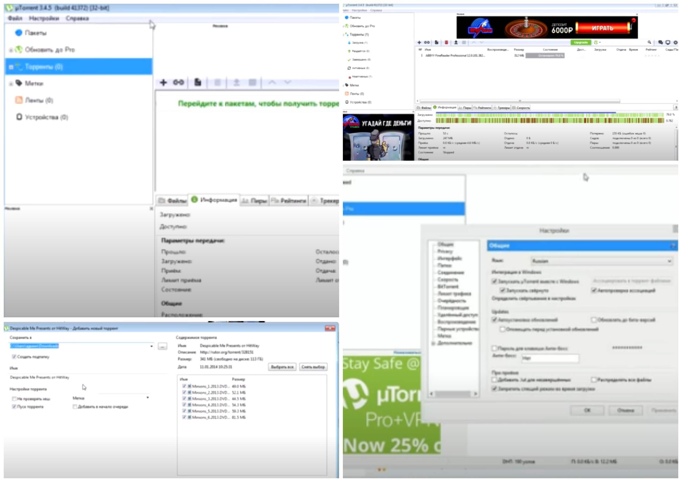Click the Доступно availability bar in the info tab
The image size is (682, 482).
tap(550, 121)
